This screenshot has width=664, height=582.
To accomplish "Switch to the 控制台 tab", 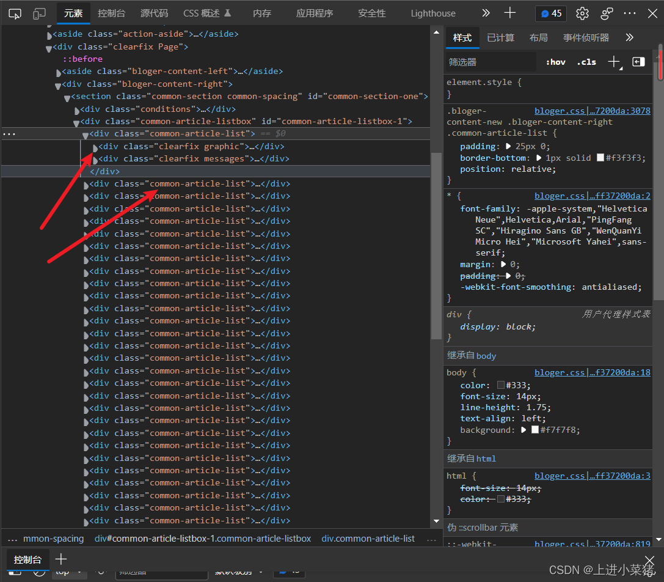I will tap(111, 13).
